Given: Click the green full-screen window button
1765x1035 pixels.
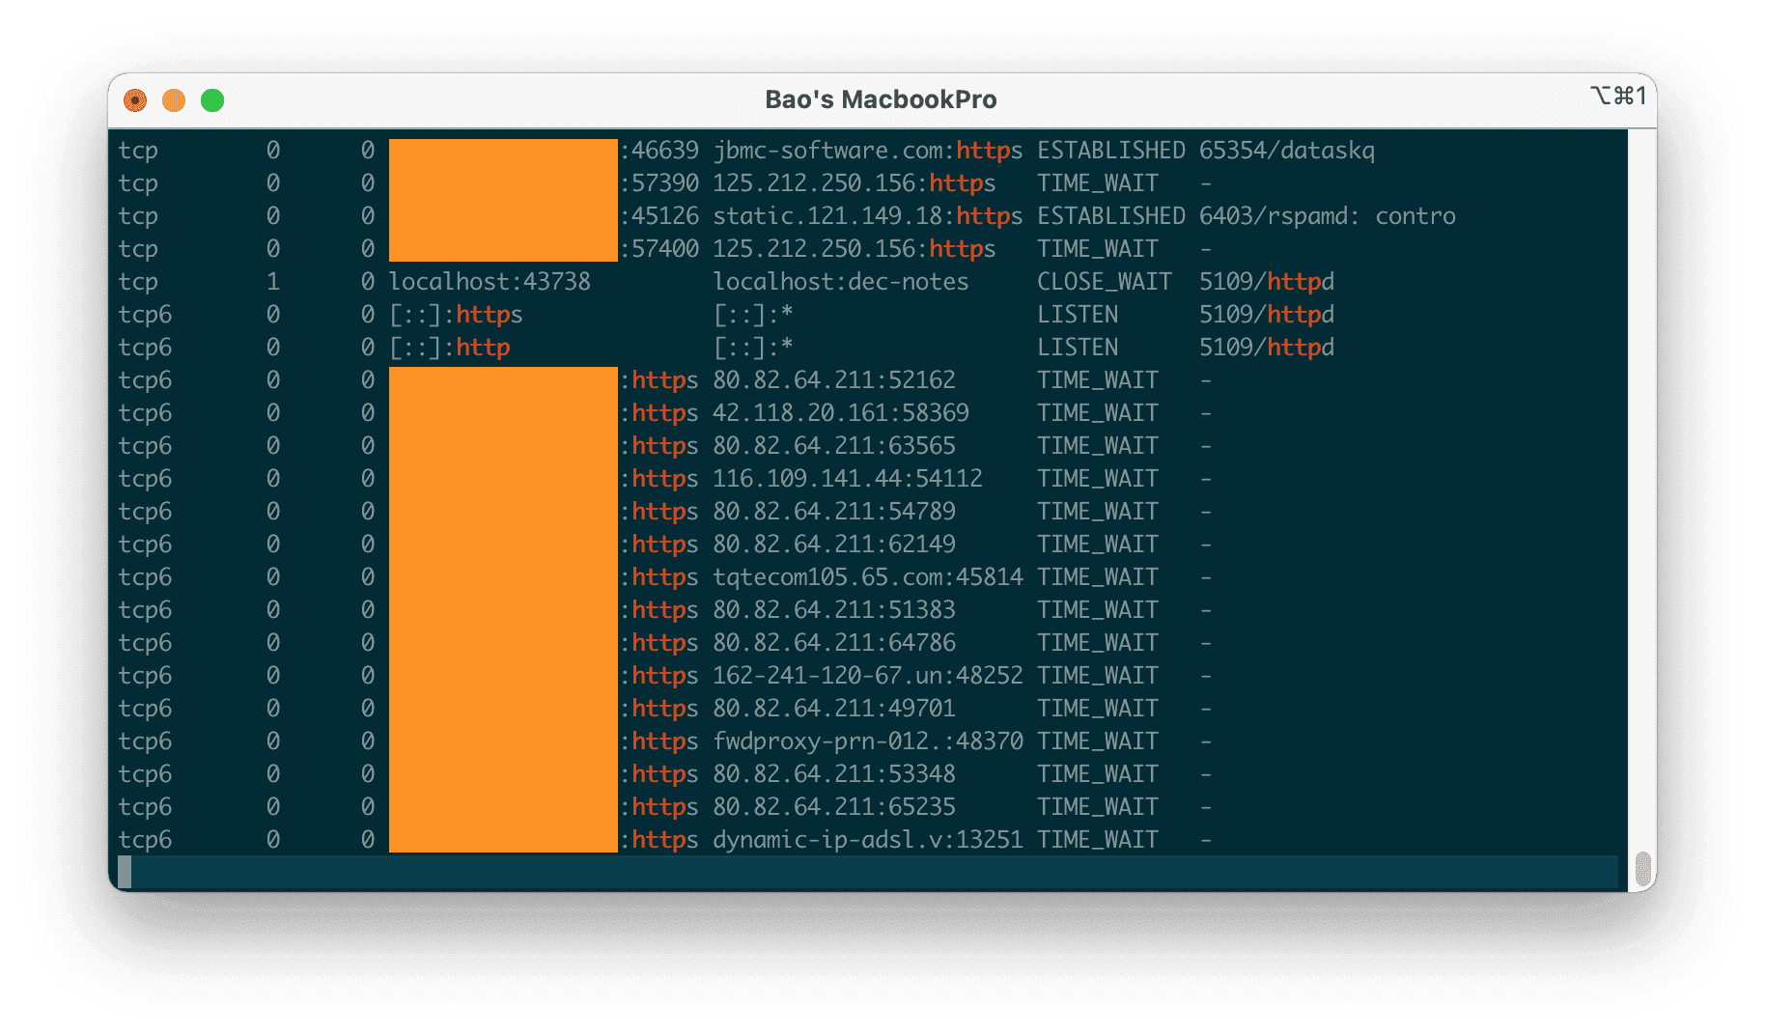Looking at the screenshot, I should pyautogui.click(x=212, y=100).
